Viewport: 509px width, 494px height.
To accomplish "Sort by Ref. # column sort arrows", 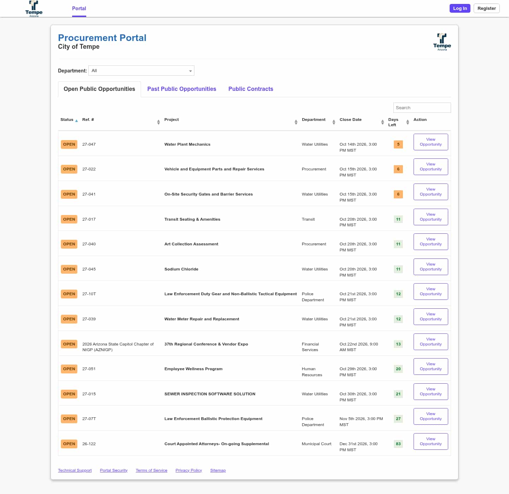I will coord(158,122).
